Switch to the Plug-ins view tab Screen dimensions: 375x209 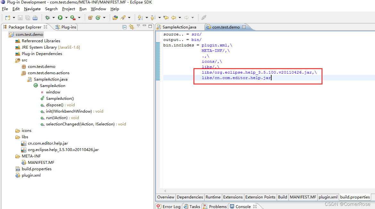pyautogui.click(x=66, y=27)
